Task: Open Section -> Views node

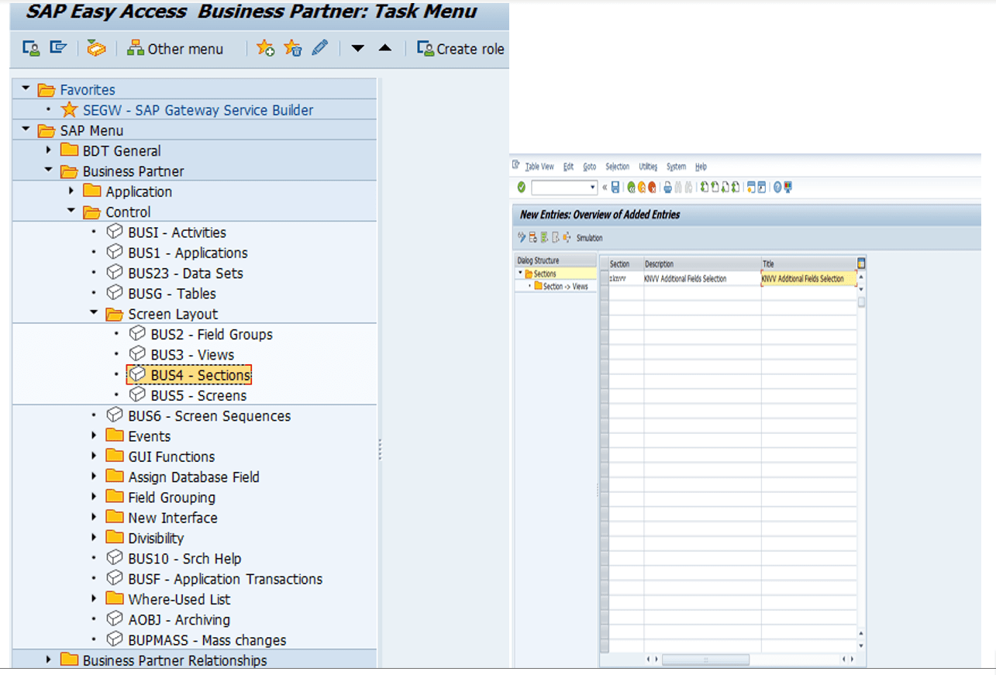Action: pos(565,286)
